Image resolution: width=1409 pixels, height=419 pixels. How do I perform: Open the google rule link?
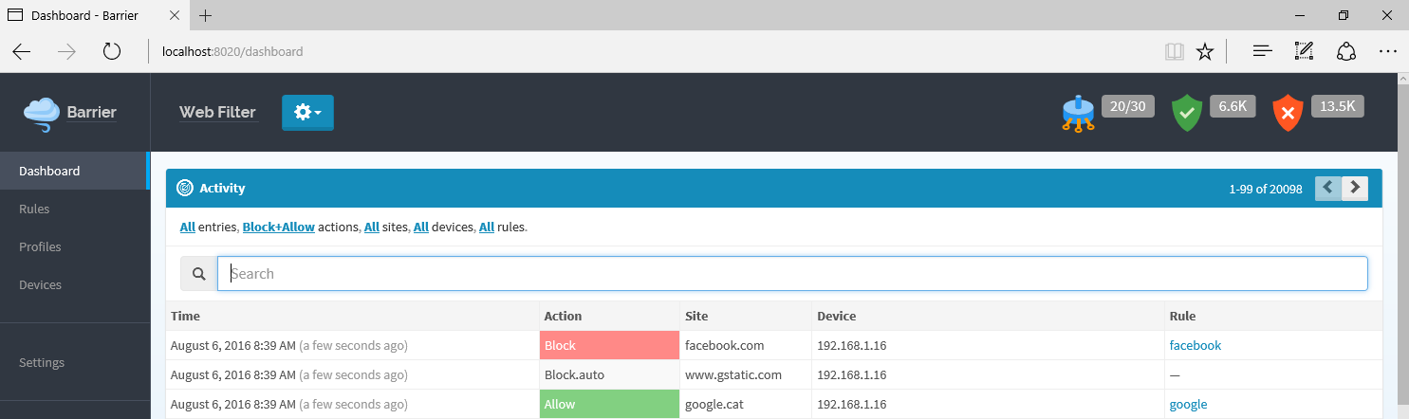(x=1189, y=405)
